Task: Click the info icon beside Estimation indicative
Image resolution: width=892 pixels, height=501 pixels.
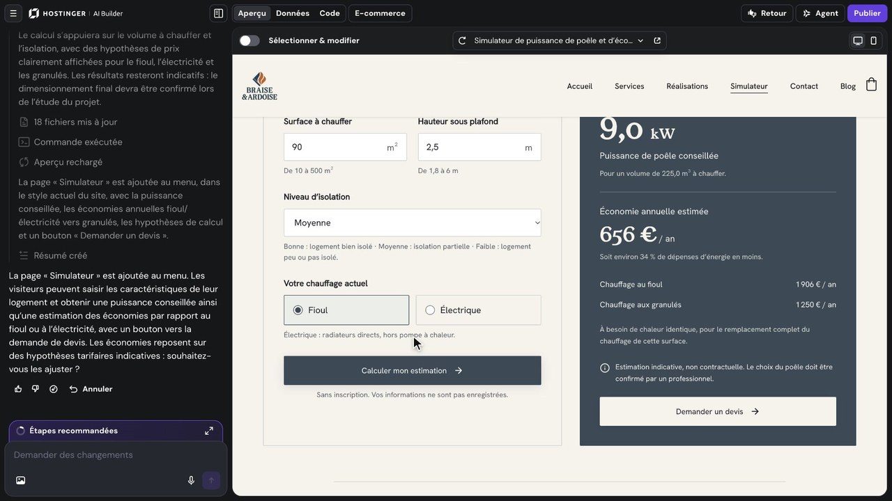Action: click(605, 367)
